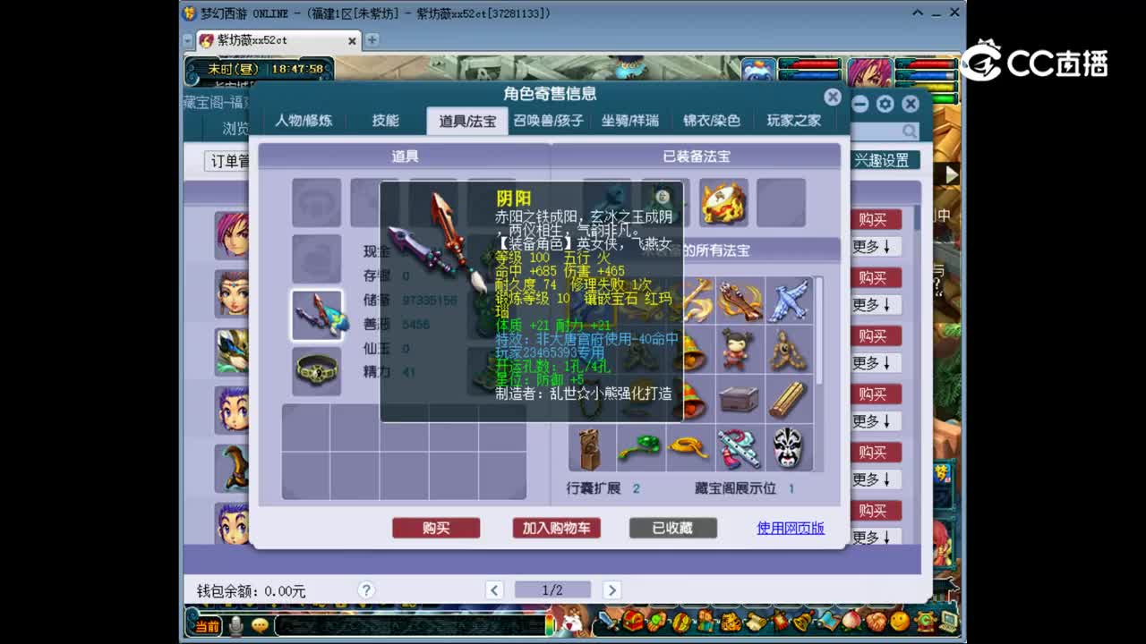The width and height of the screenshot is (1146, 644).
Task: Toggle the 已收藏 favorite button
Action: (672, 528)
